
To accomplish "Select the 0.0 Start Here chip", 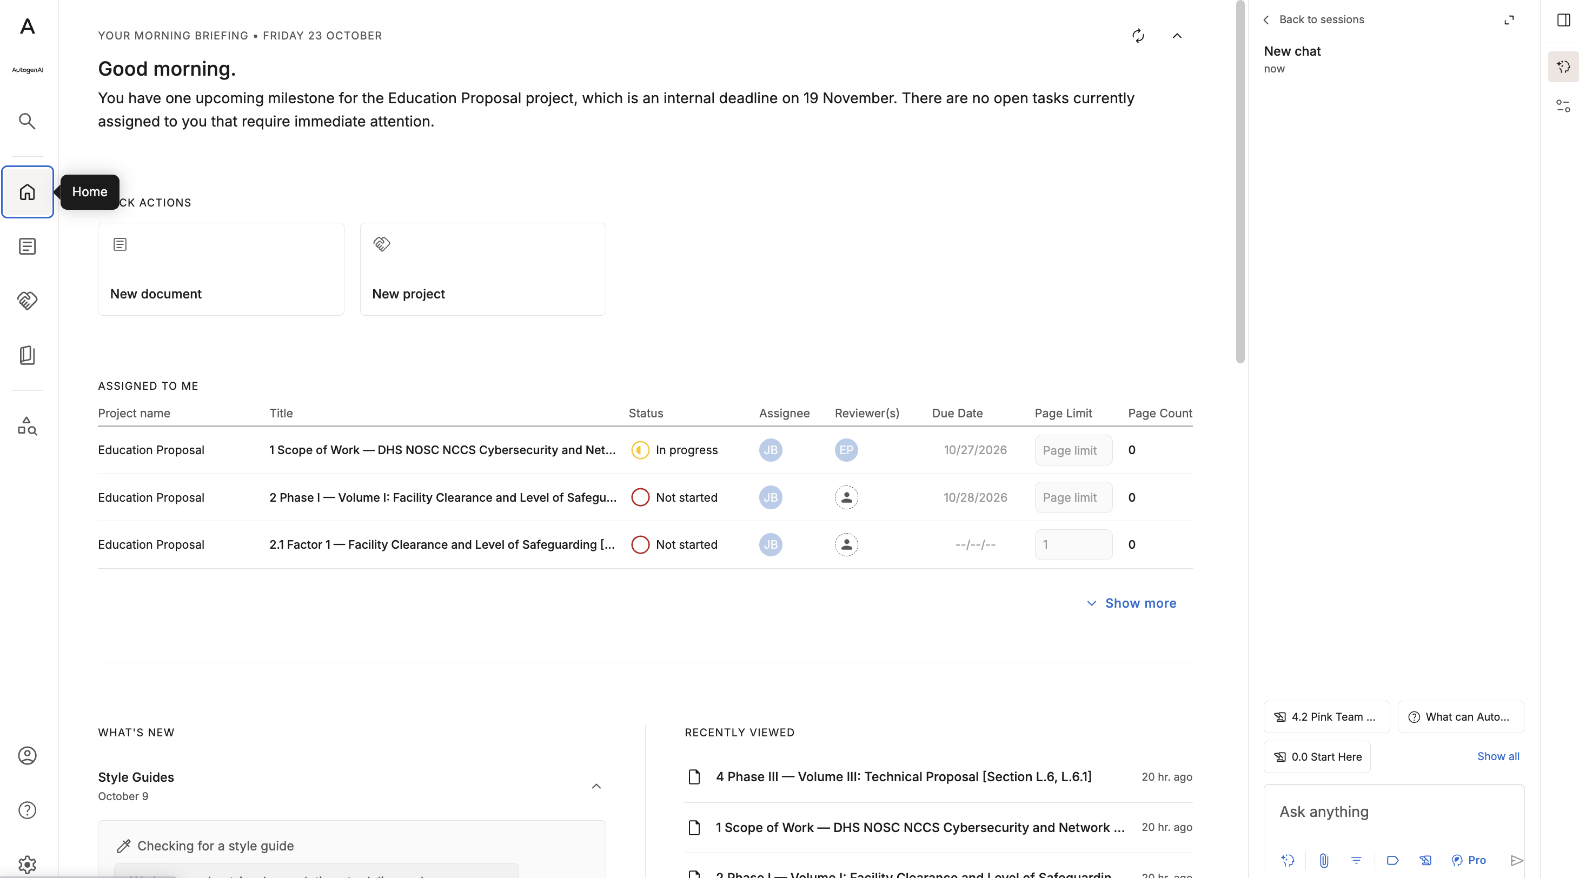I will pyautogui.click(x=1317, y=757).
